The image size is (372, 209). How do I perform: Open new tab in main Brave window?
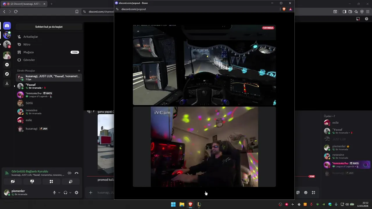click(x=51, y=4)
